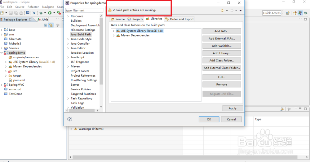The height and width of the screenshot is (162, 310).
Task: Toggle Link with Editor in Package Explorer
Action: [51, 25]
